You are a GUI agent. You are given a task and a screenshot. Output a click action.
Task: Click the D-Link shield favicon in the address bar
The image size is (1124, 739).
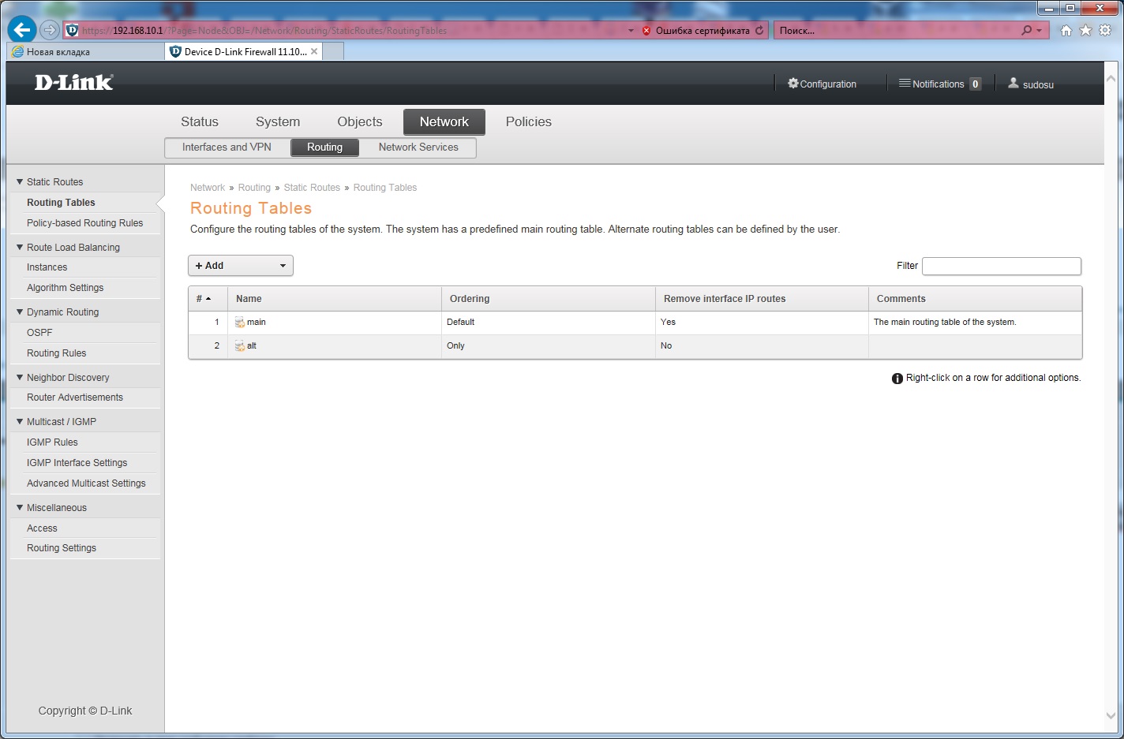(x=72, y=31)
